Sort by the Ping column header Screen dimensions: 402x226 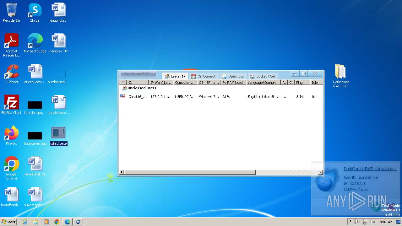302,83
